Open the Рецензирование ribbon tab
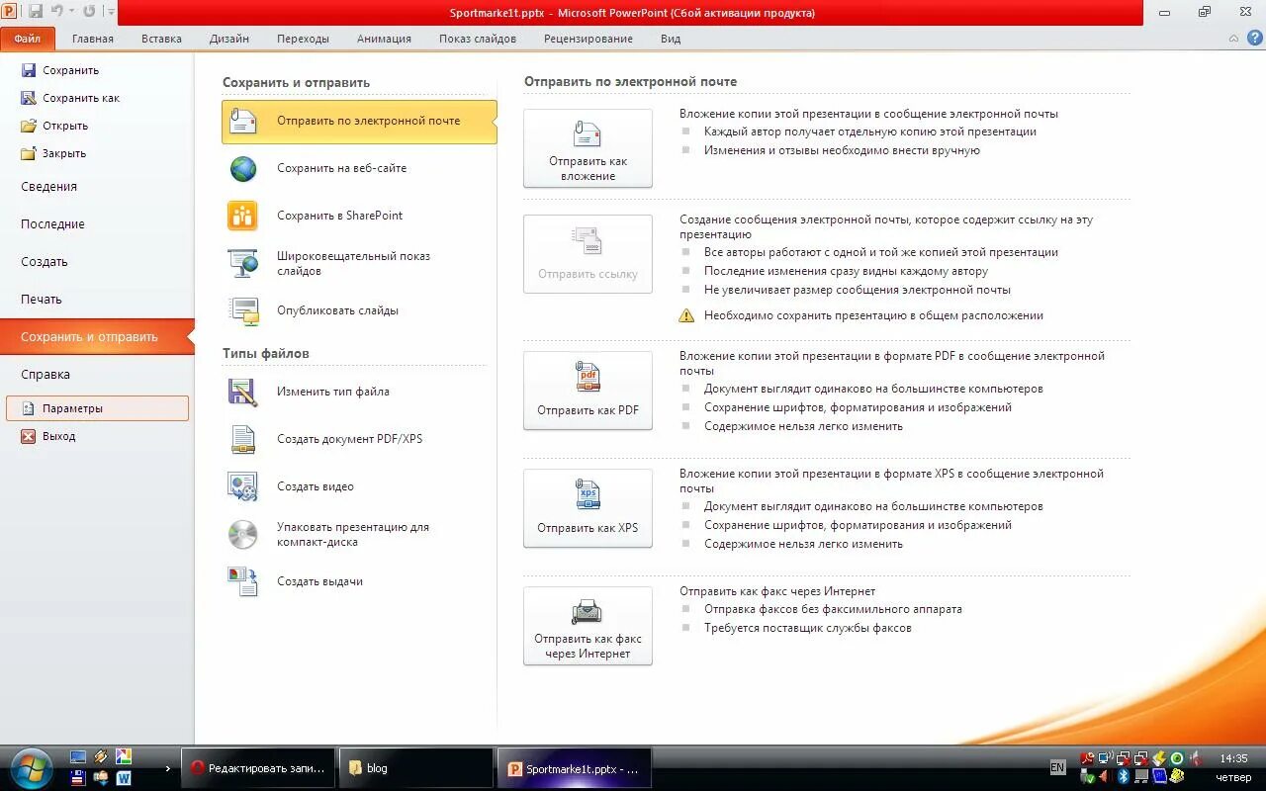Screen dimensions: 1266x791 pyautogui.click(x=588, y=39)
